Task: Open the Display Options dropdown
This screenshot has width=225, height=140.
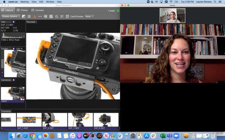Action: click(x=11, y=17)
